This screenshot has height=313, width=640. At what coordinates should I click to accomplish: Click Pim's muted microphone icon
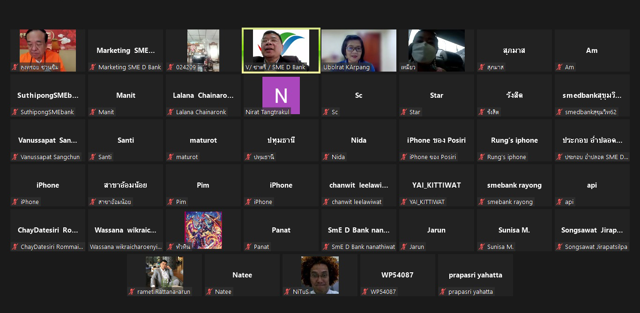(x=171, y=202)
